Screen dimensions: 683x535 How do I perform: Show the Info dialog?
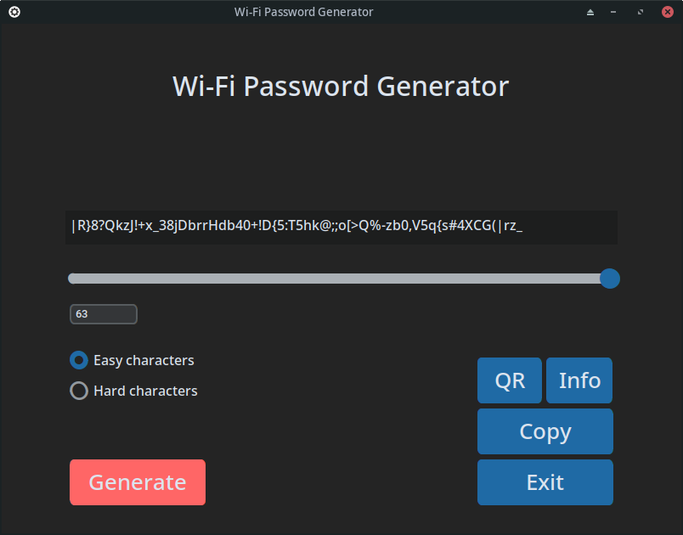[579, 380]
